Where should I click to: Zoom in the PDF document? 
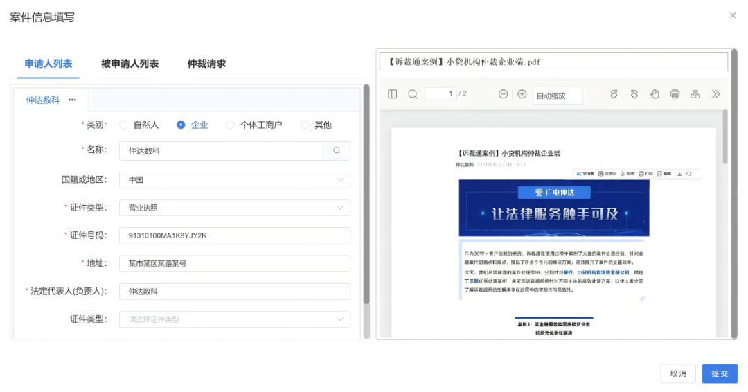(x=522, y=94)
